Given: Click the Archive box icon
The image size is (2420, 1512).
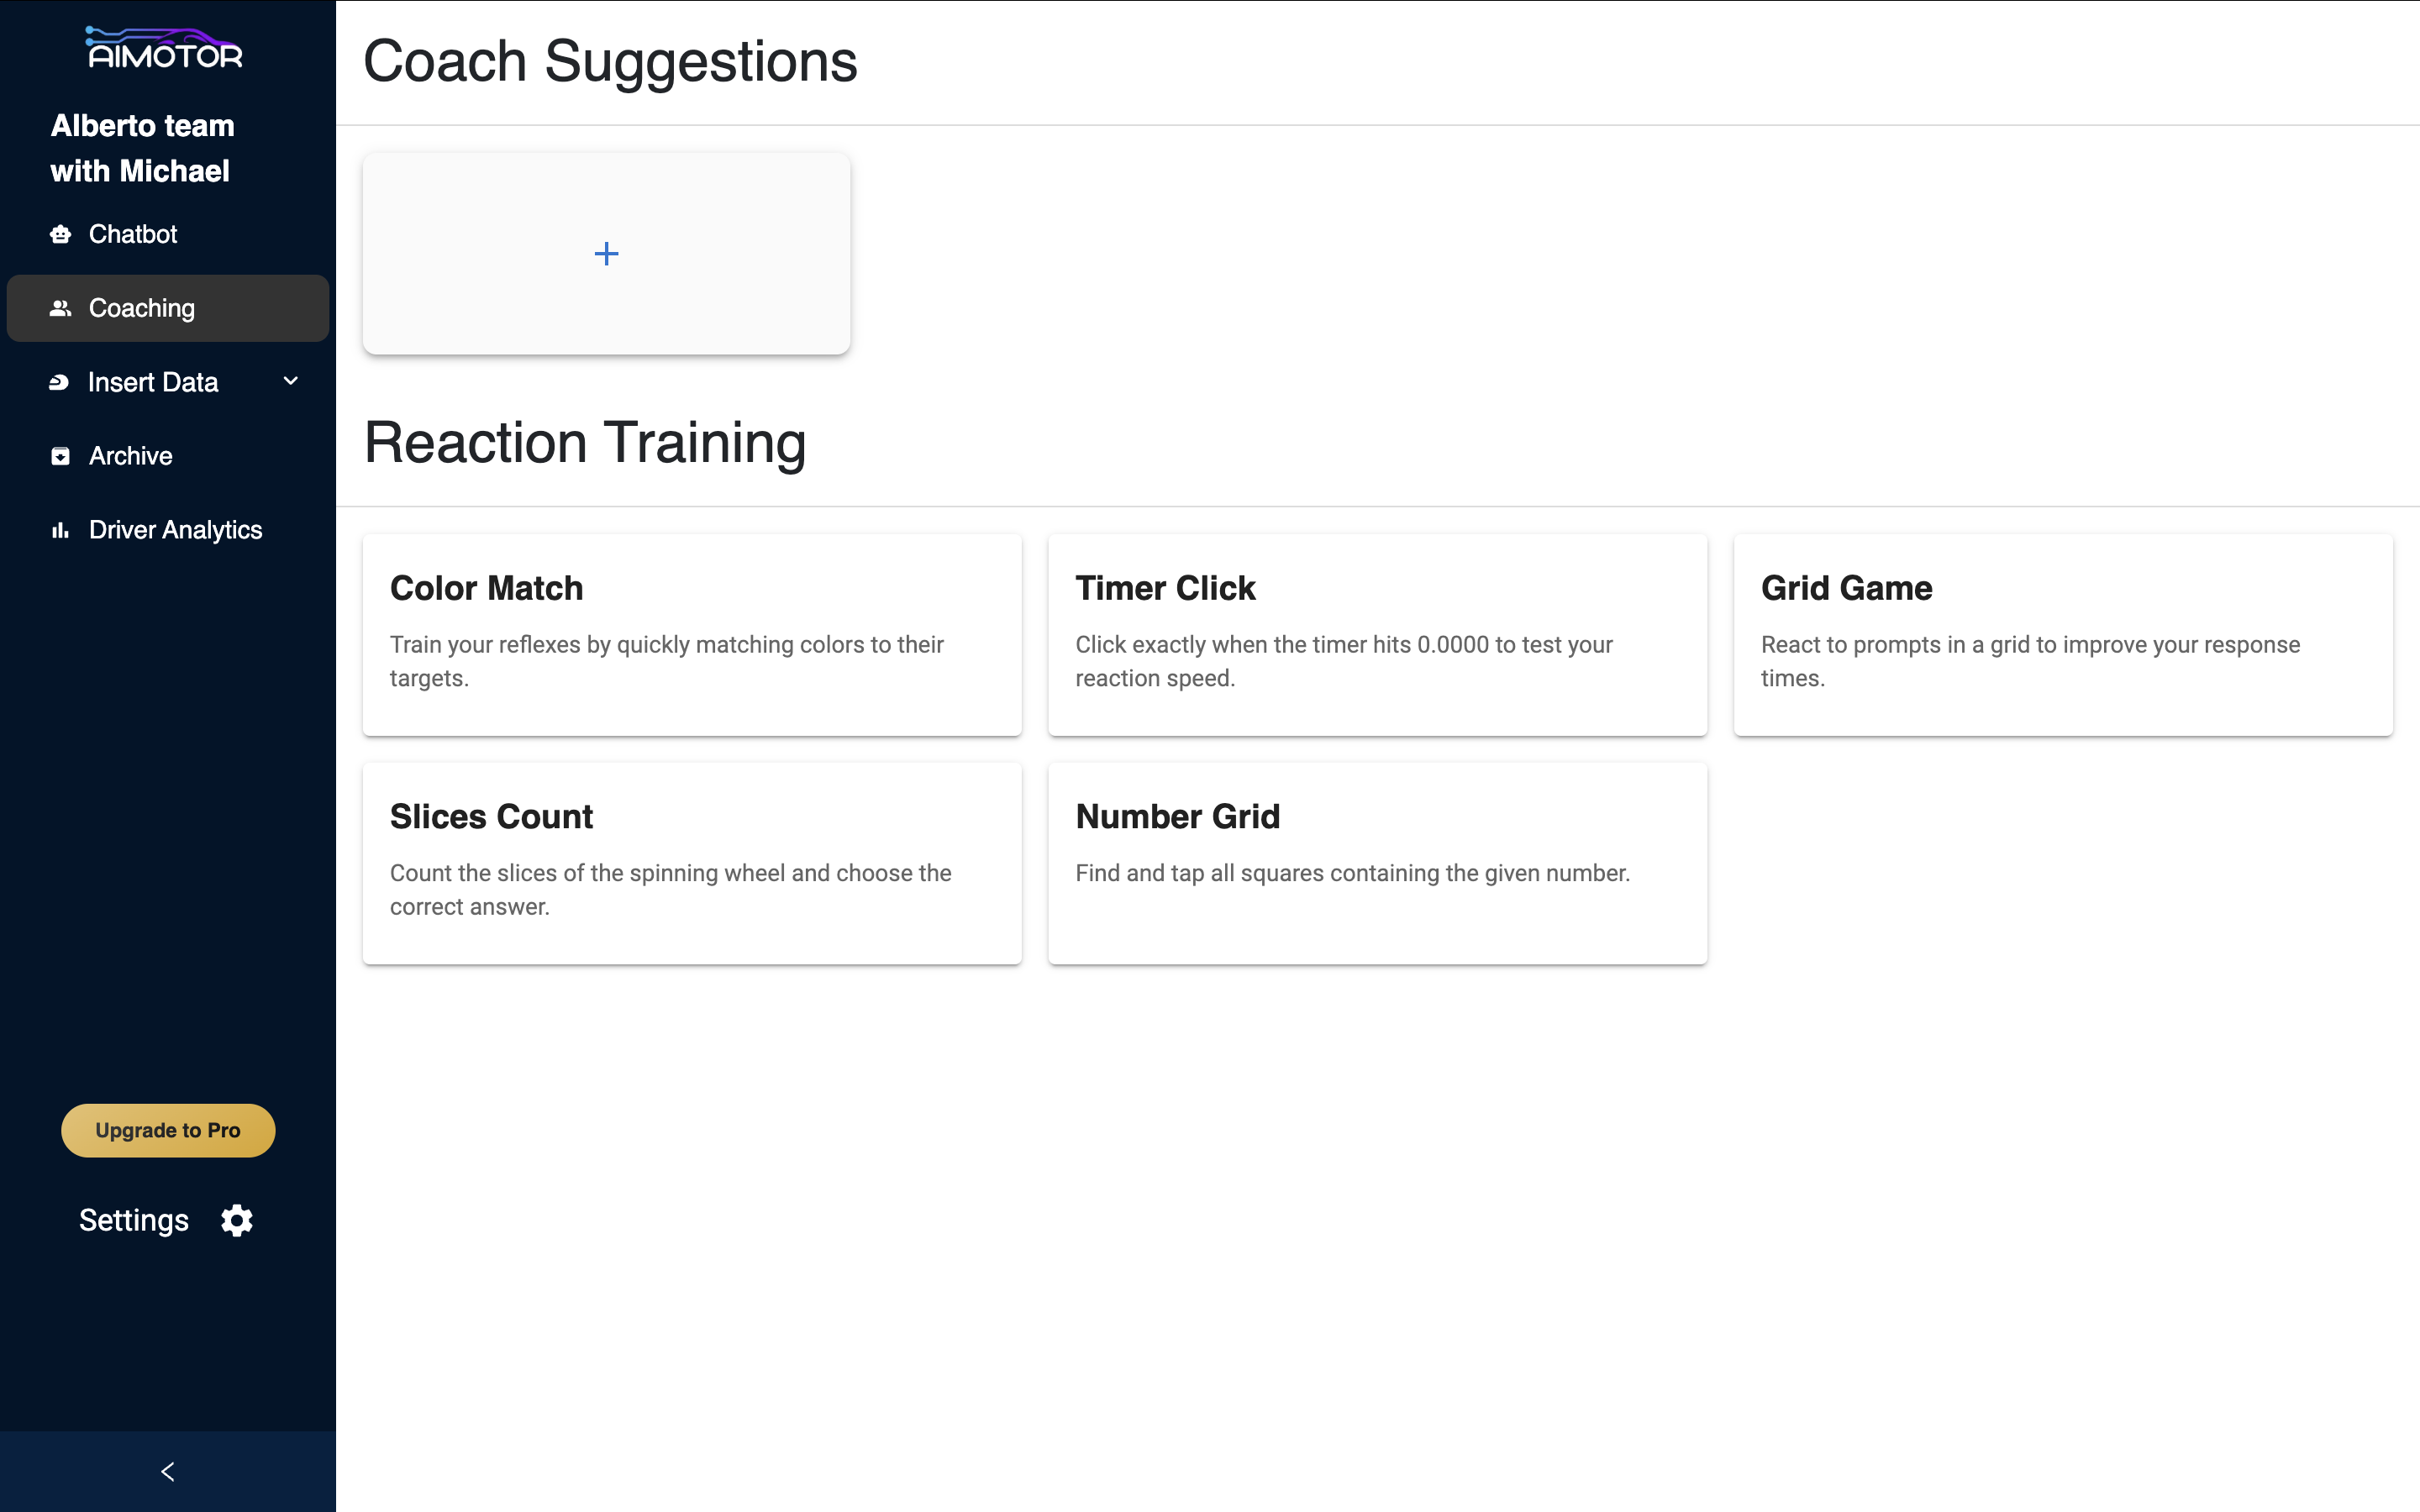Looking at the screenshot, I should tap(61, 456).
